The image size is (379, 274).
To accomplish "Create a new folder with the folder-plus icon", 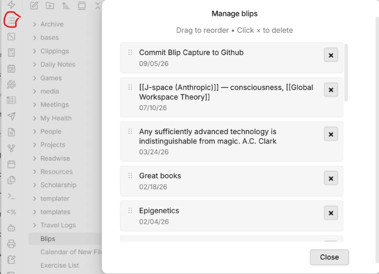I will tap(50, 5).
